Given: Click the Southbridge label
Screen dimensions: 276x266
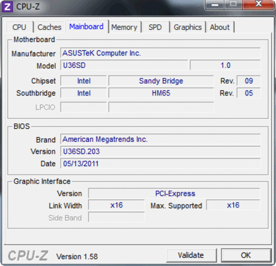Looking at the screenshot, I should pyautogui.click(x=36, y=93).
